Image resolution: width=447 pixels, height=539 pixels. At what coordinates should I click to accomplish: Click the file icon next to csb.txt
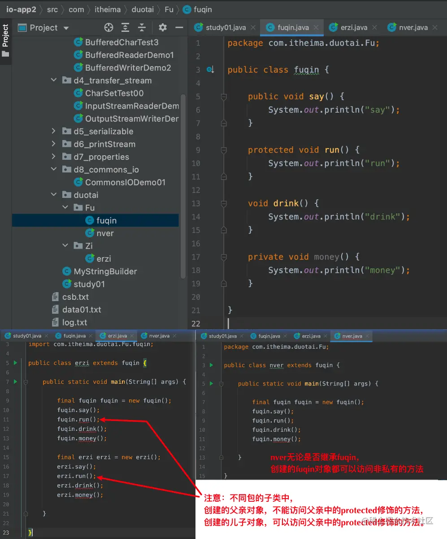point(55,297)
